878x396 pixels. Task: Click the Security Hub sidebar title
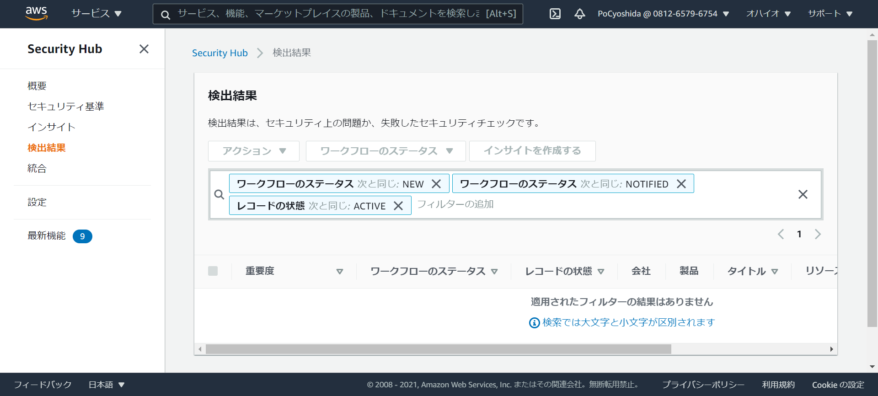tap(65, 49)
